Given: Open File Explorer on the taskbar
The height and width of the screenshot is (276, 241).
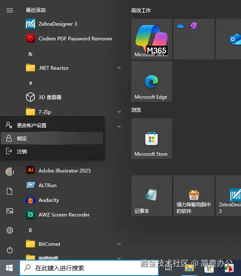Looking at the screenshot, I should click(189, 268).
